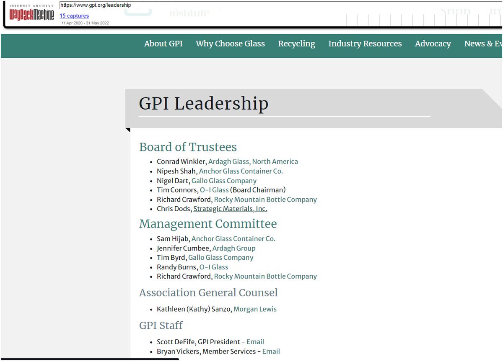Viewport: 503px width, 361px height.
Task: Open Rocky Mountain Bottle link under Management Committee
Action: tap(265, 277)
